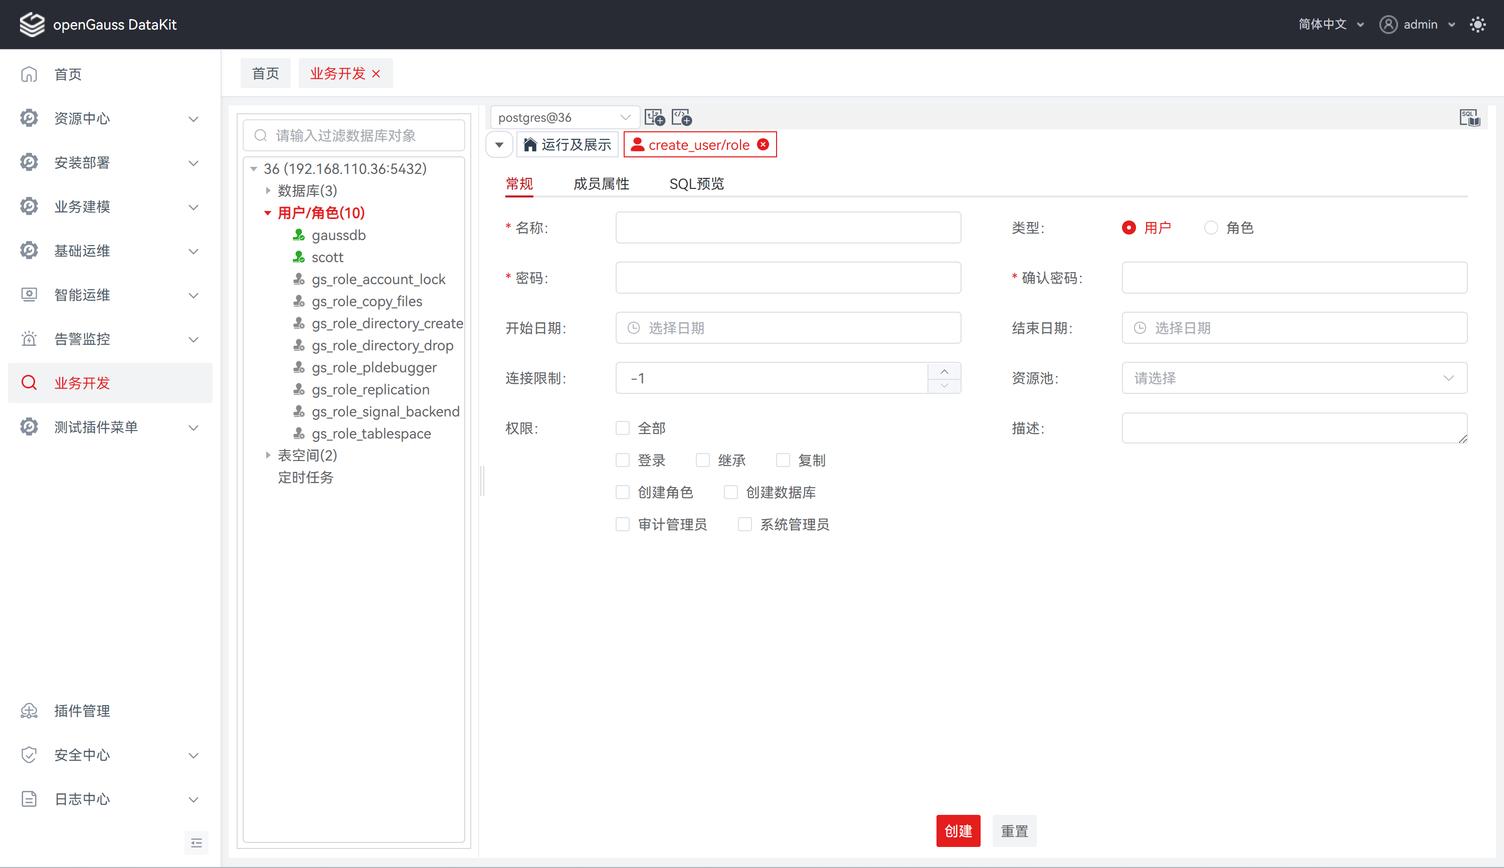Click the new terminal icon beside the connection dropdown
1504x868 pixels.
[654, 117]
